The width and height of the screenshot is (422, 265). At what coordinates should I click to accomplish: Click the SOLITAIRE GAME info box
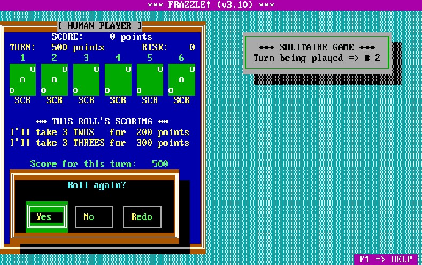click(x=317, y=53)
